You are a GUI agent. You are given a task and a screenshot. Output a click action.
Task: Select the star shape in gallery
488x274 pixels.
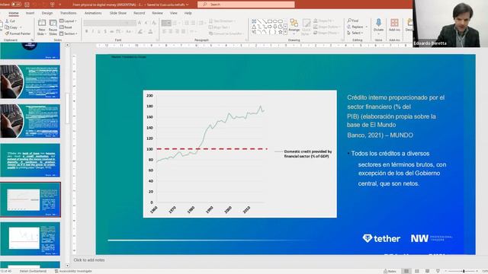click(280, 32)
